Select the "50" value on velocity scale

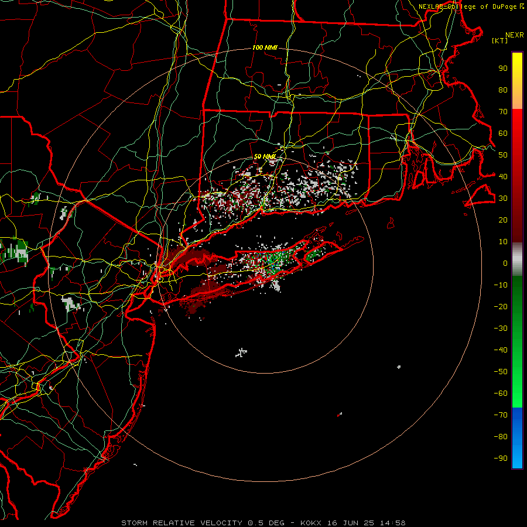(x=503, y=155)
